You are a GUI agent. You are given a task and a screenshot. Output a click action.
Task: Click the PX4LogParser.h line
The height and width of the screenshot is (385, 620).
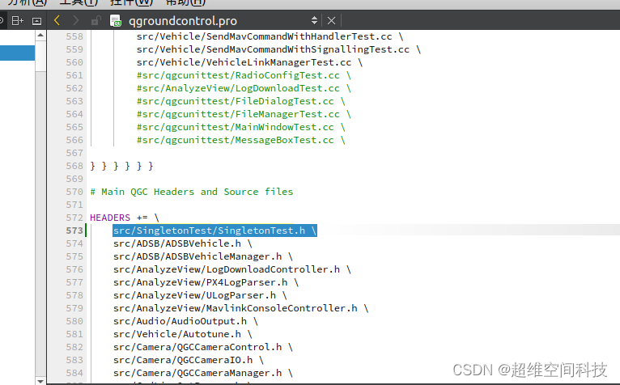206,282
